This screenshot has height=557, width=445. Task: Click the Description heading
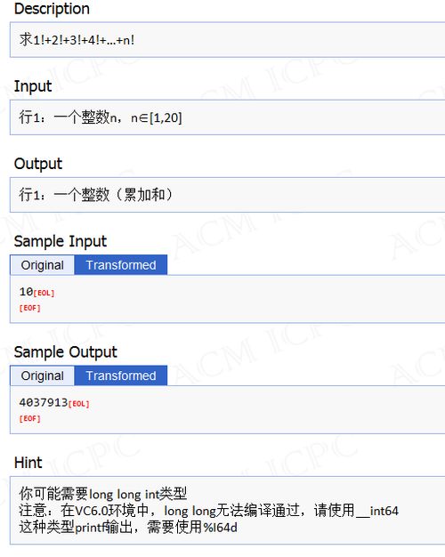coord(52,9)
